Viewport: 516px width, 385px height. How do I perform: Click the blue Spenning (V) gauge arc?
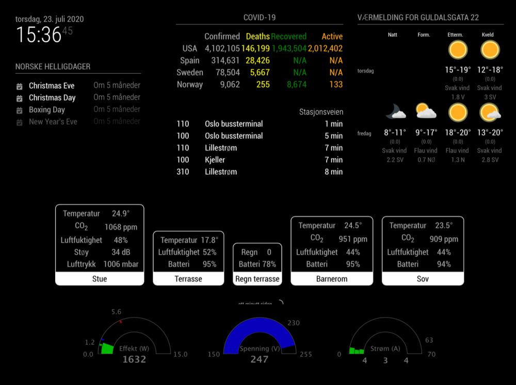pos(259,328)
